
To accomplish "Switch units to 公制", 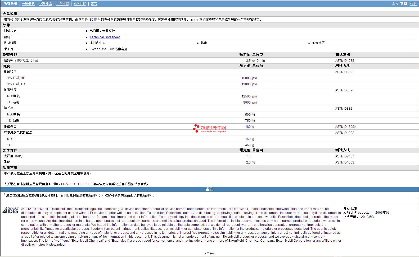I will [413, 4].
